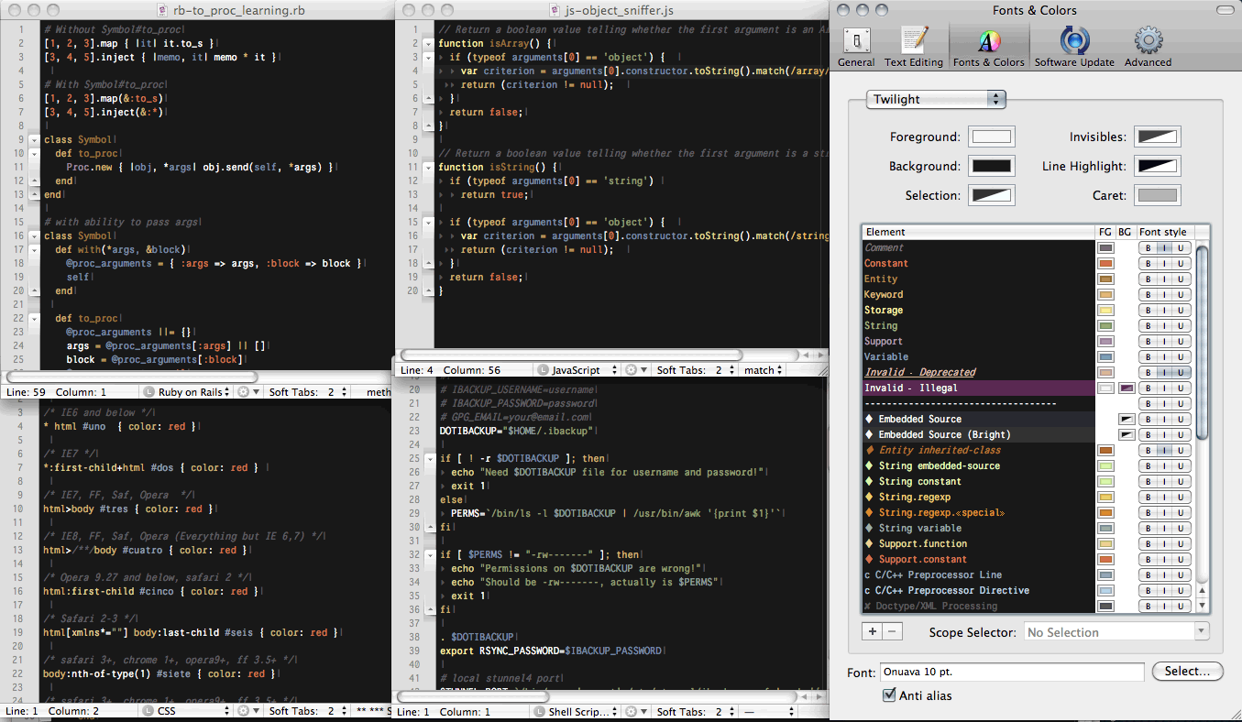Click gear icon in Ruby on Rails status bar
1242x722 pixels.
pyautogui.click(x=243, y=391)
